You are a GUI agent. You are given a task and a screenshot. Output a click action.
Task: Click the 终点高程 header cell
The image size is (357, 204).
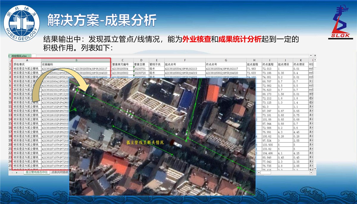pyautogui.click(x=270, y=64)
